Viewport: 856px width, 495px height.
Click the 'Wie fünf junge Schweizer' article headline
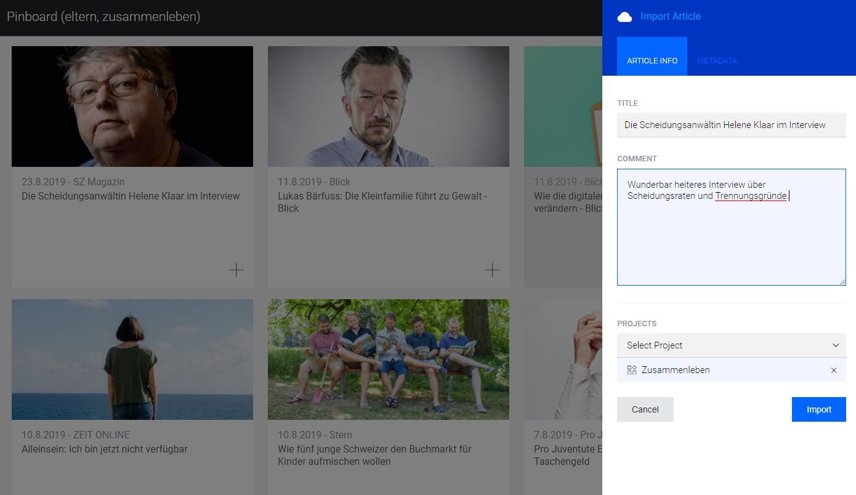coord(374,455)
